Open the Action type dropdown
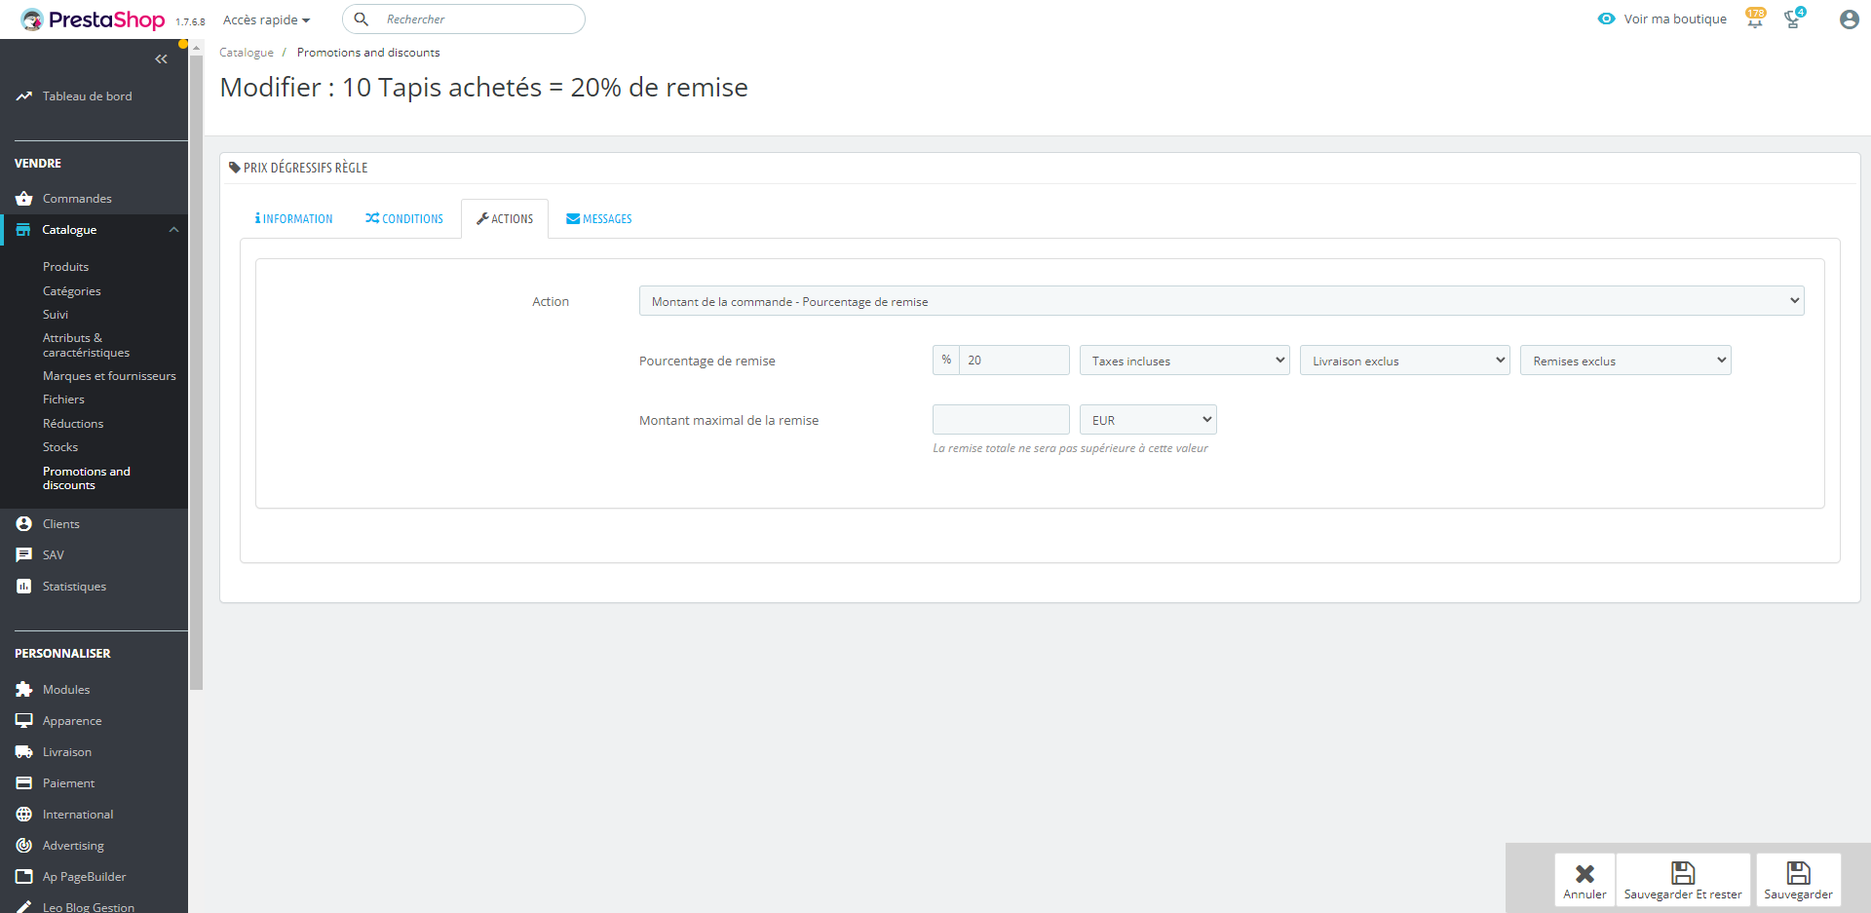Screen dimensions: 1871x913 (1220, 301)
